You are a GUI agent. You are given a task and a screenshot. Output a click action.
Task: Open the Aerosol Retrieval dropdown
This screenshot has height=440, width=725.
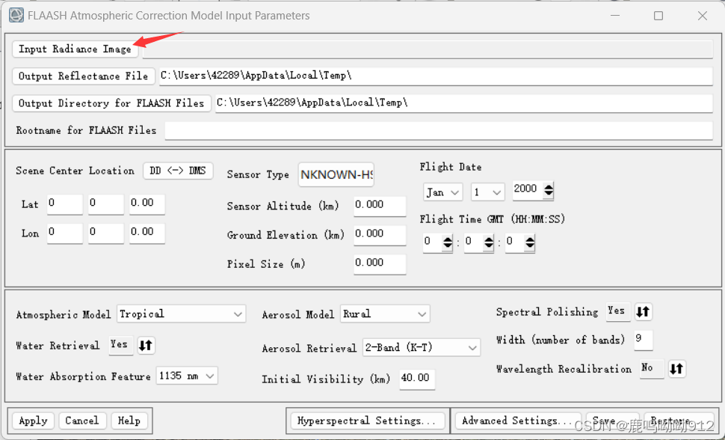point(422,348)
